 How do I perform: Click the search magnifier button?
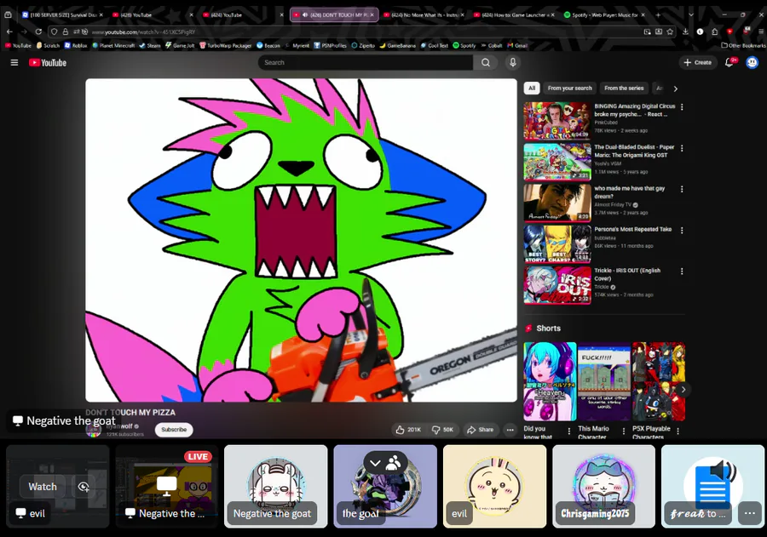coord(485,62)
